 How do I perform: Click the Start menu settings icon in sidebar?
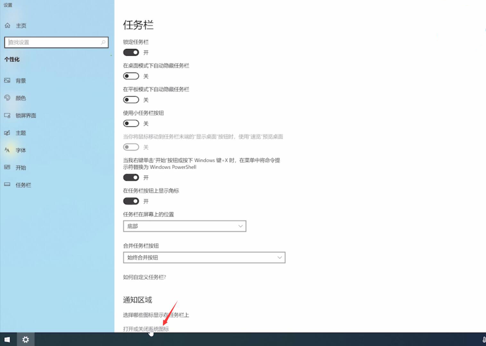[7, 167]
